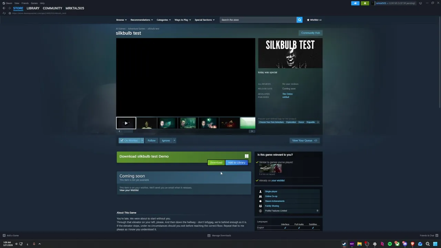Click View Your Queue button
The image size is (441, 248).
click(305, 141)
